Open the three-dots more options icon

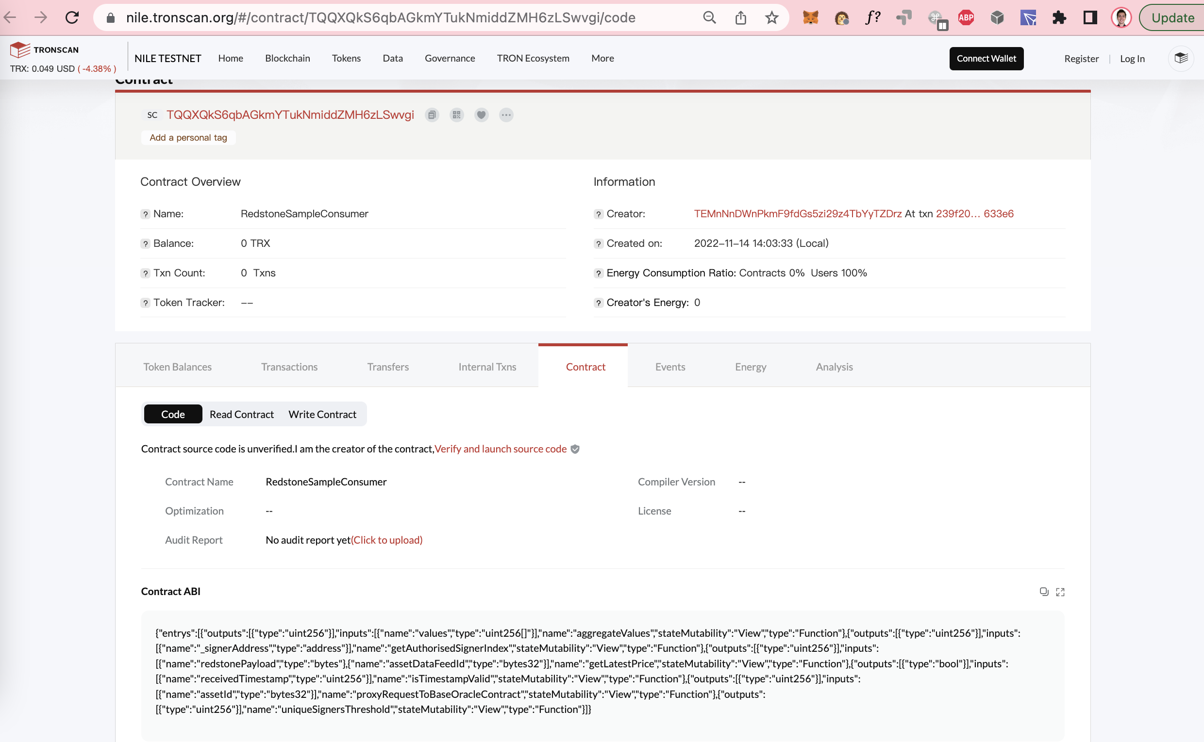pyautogui.click(x=506, y=115)
